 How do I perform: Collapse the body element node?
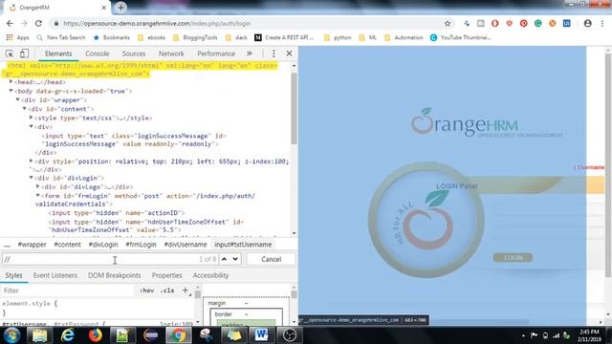11,91
